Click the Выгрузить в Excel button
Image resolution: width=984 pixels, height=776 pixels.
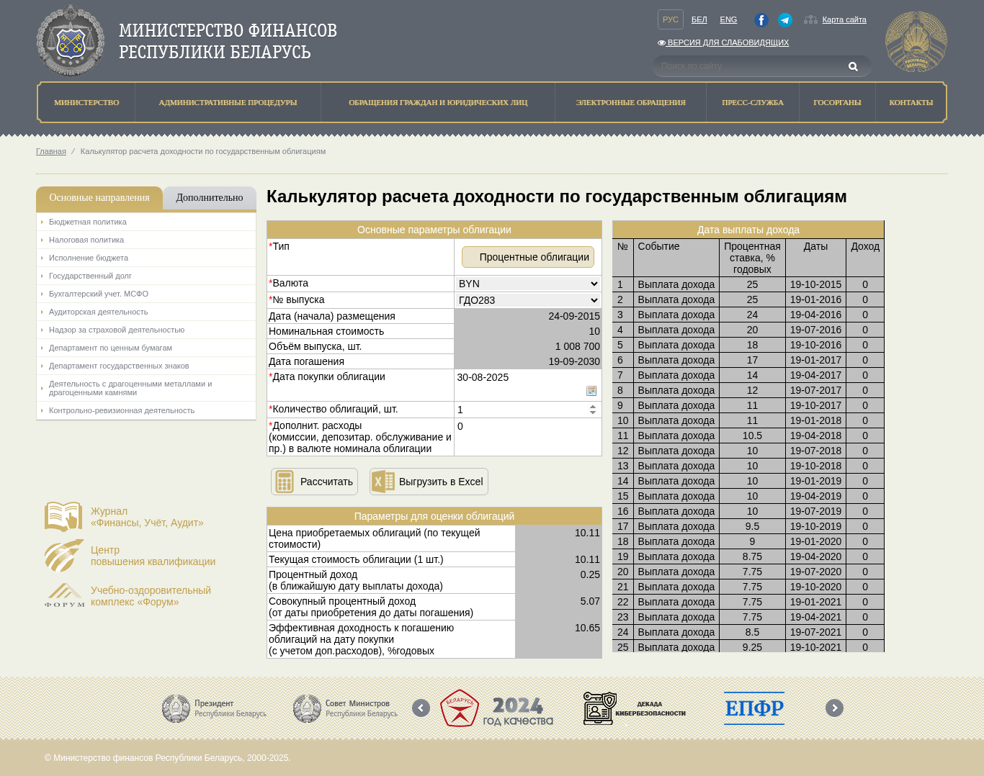point(429,482)
